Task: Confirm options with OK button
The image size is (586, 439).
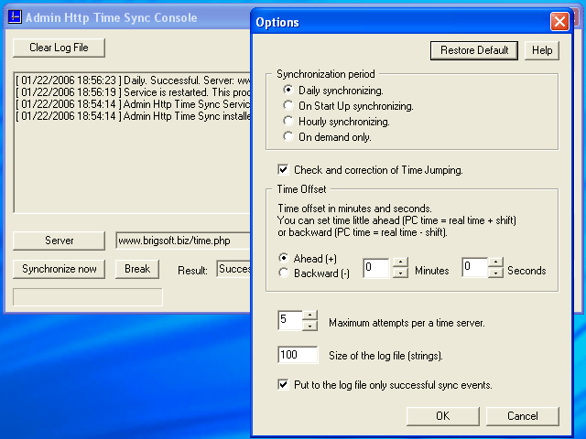Action: [x=443, y=416]
